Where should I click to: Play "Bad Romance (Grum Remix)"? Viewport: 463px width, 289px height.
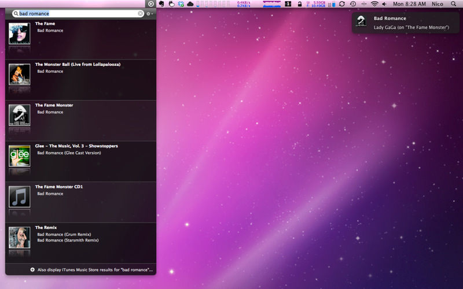tap(64, 235)
